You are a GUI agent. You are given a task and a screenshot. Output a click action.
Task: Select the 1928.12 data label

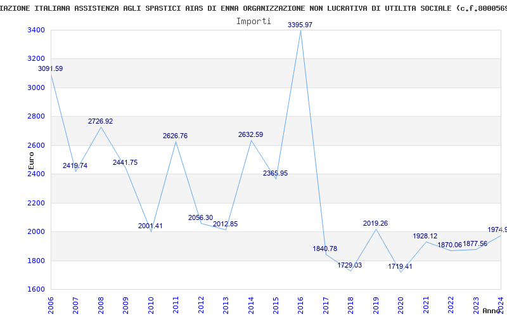425,236
